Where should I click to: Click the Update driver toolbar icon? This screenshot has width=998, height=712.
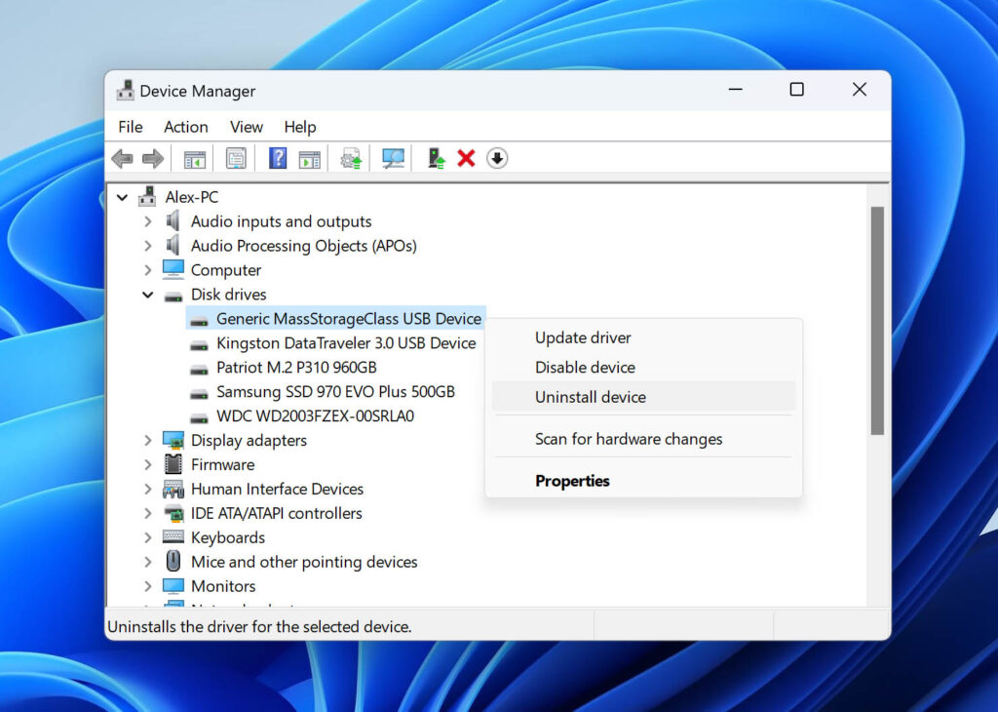pyautogui.click(x=350, y=158)
